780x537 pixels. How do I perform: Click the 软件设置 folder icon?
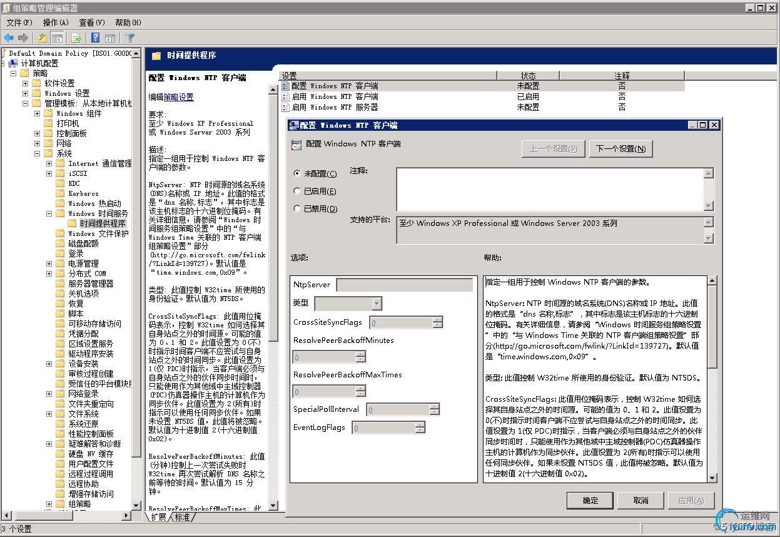click(x=37, y=83)
